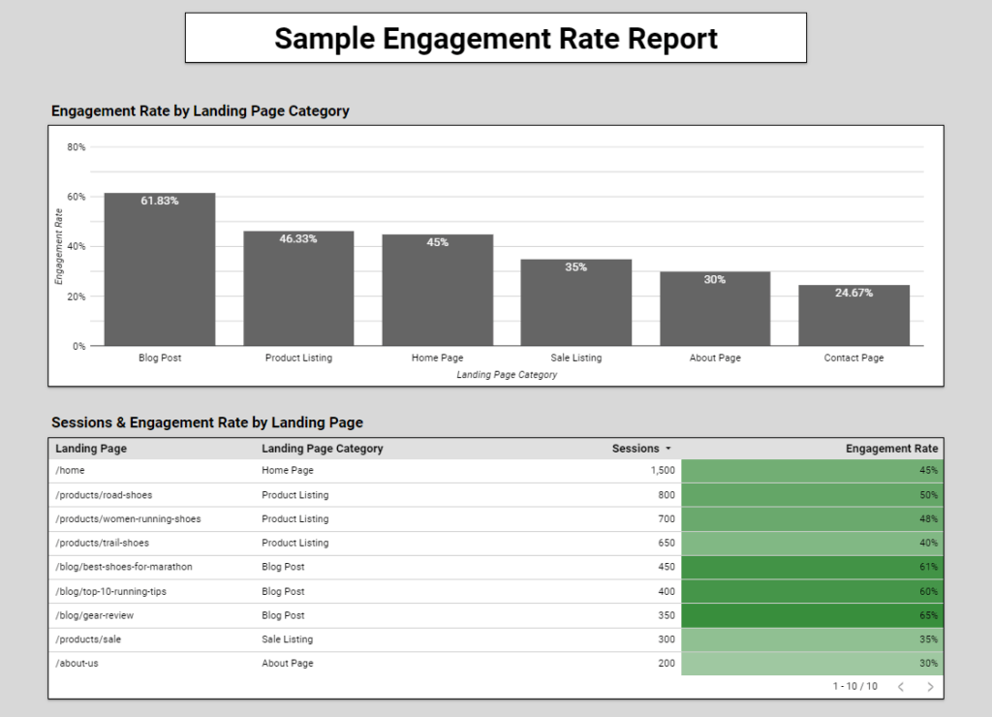Select the Sessions & Engagement Rate table header
Viewport: 992px width, 717px height.
(207, 422)
